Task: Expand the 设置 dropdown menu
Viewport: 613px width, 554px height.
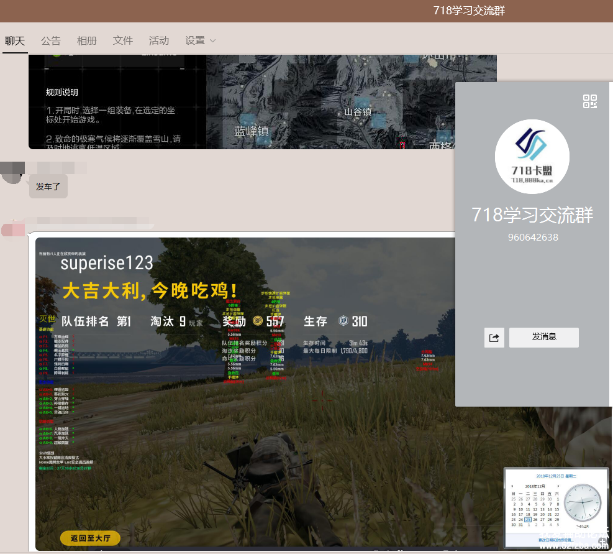Action: coord(200,40)
